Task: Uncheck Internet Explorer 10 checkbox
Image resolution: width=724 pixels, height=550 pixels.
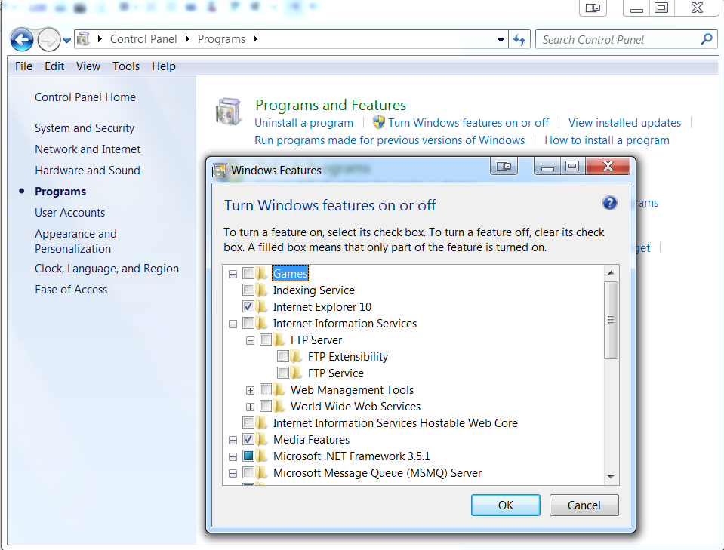Action: (x=248, y=306)
